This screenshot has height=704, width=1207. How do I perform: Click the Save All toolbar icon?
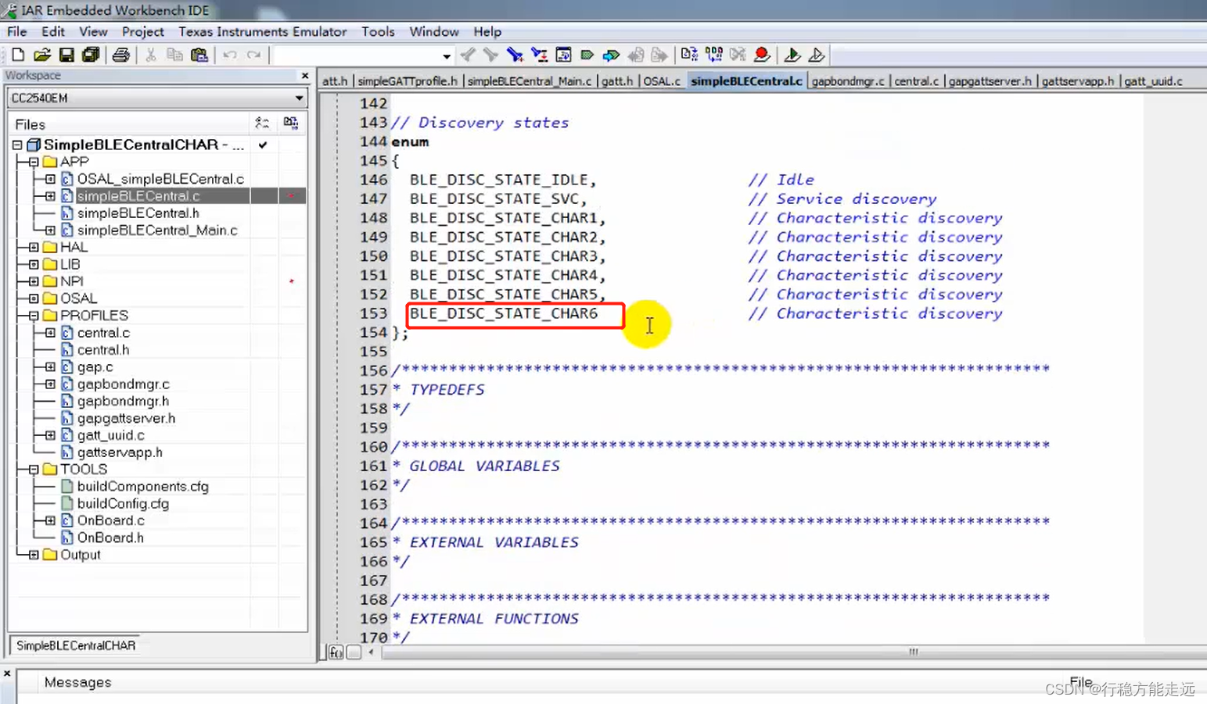click(91, 55)
